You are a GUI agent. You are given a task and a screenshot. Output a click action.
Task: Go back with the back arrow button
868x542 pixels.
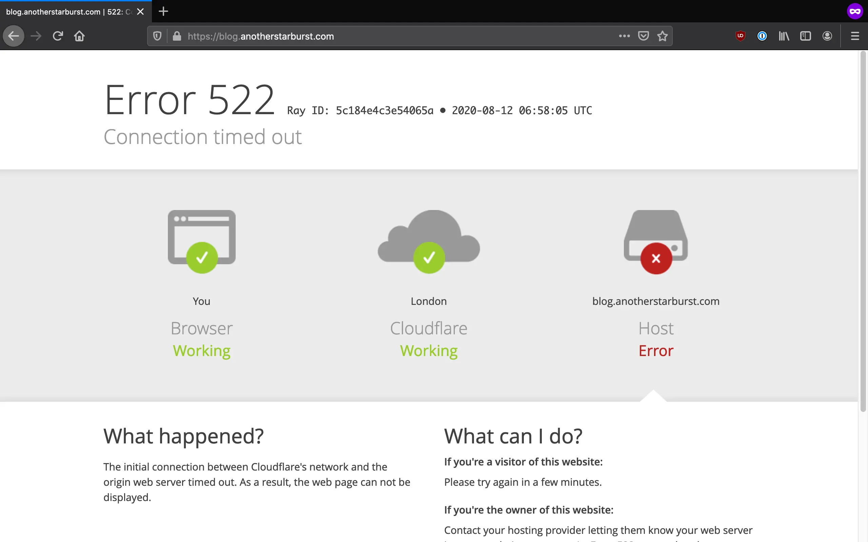[14, 36]
